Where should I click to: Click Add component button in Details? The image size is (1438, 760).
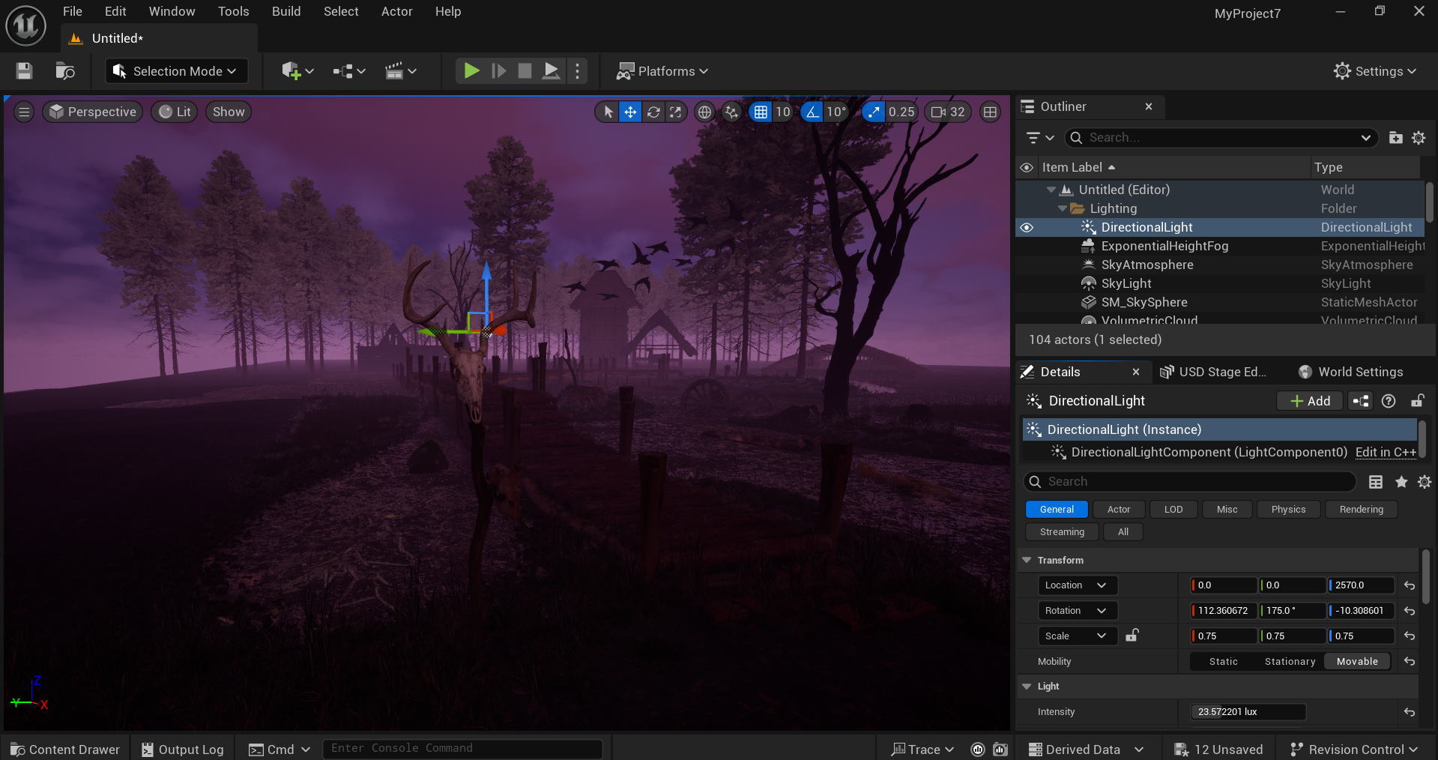pos(1310,401)
